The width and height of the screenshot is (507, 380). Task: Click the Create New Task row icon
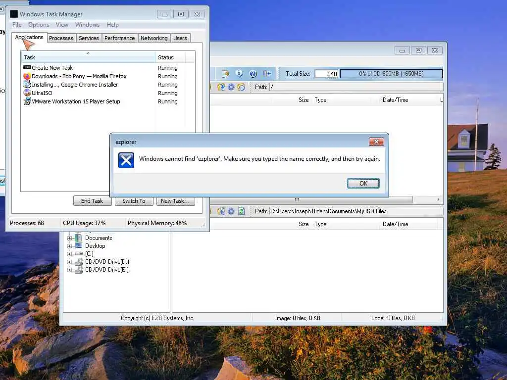pos(27,67)
